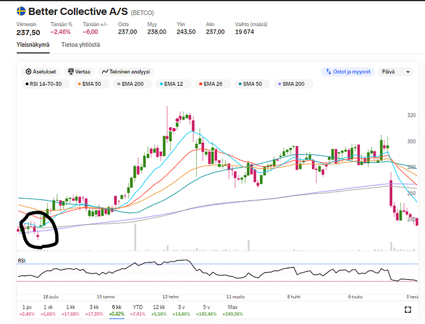
Task: Click the RSI label on the lower panel
Action: (x=21, y=260)
